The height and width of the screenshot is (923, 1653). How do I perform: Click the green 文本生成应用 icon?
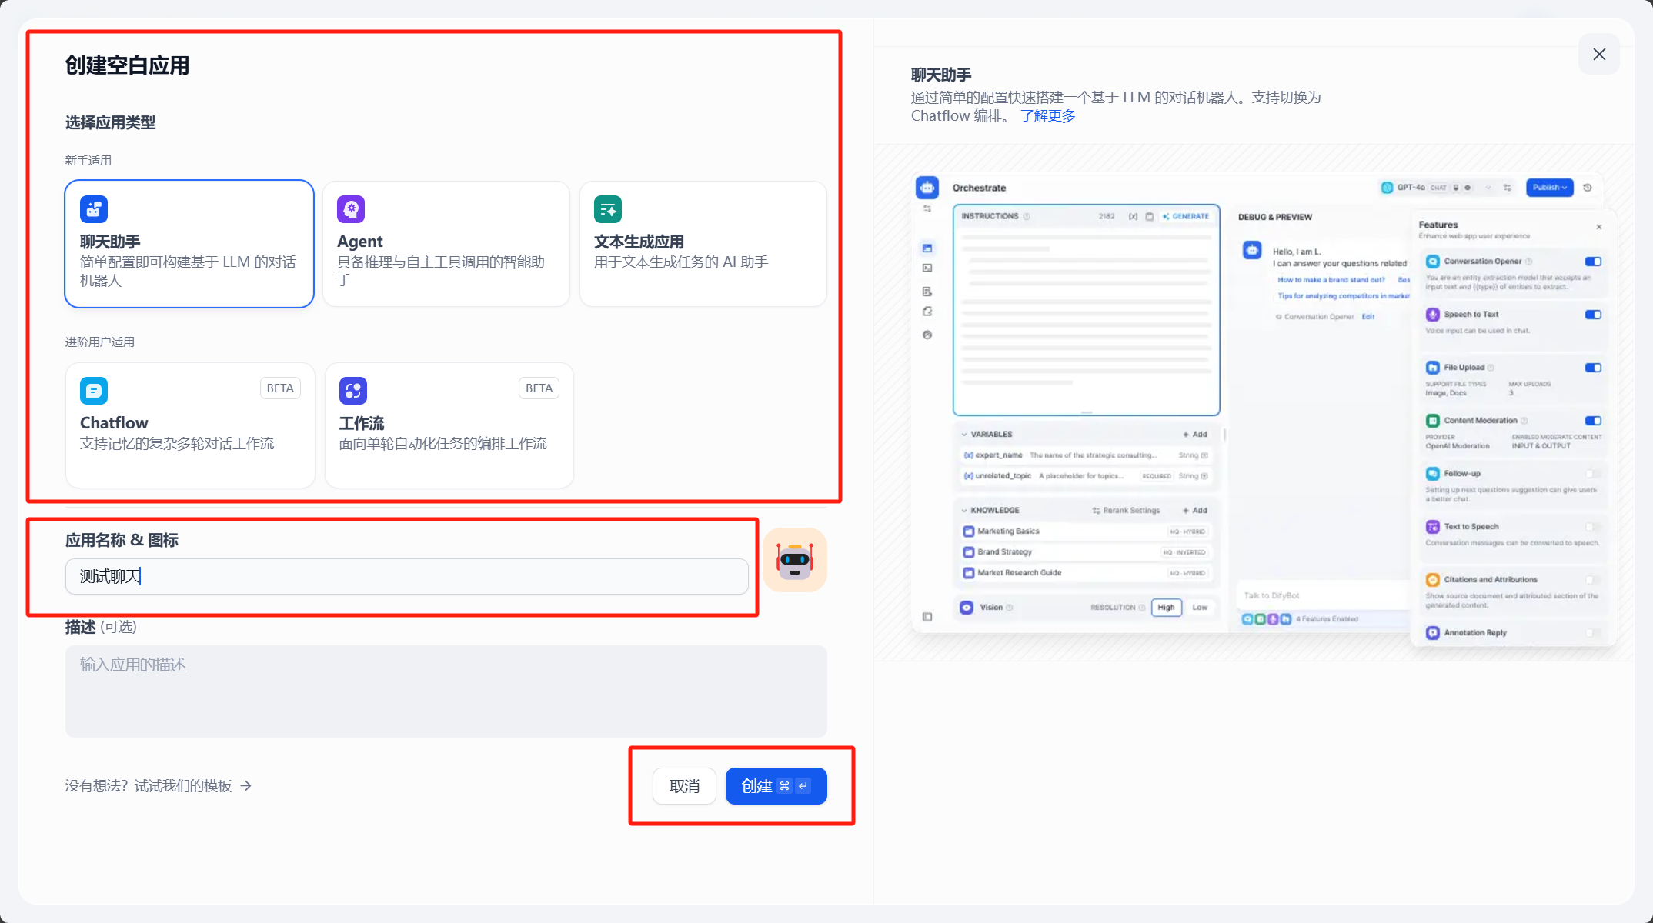[x=608, y=209]
